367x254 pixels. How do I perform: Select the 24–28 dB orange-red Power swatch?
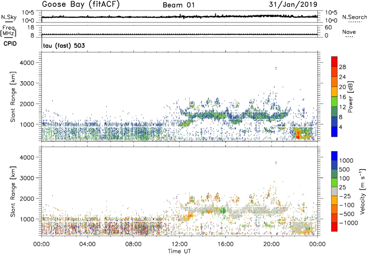coord(334,72)
